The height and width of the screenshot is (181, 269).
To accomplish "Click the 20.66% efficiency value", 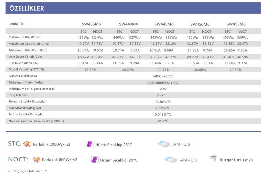I will coord(200,70).
